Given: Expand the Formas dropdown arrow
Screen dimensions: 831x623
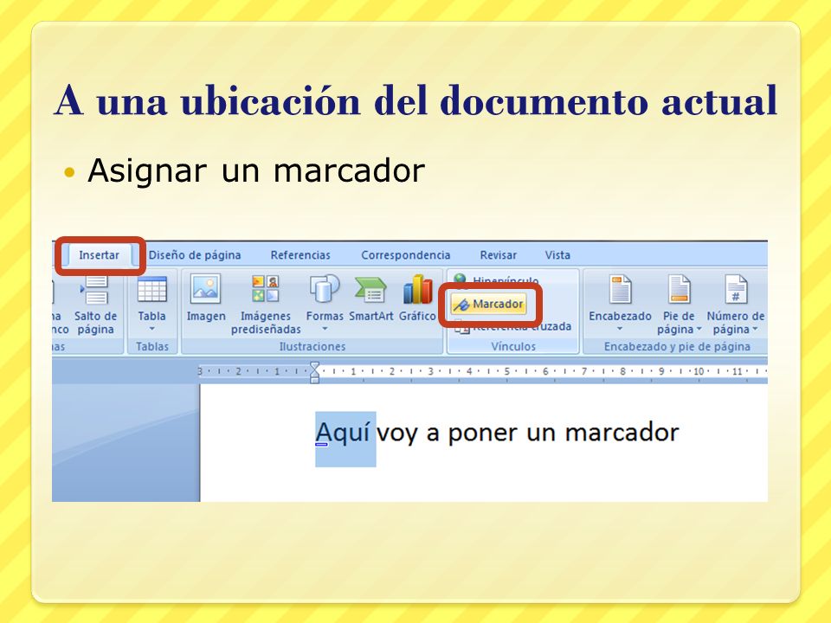Looking at the screenshot, I should pyautogui.click(x=325, y=329).
